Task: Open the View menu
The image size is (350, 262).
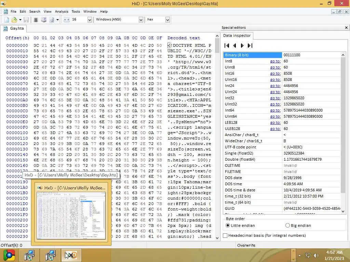Action: [48, 11]
